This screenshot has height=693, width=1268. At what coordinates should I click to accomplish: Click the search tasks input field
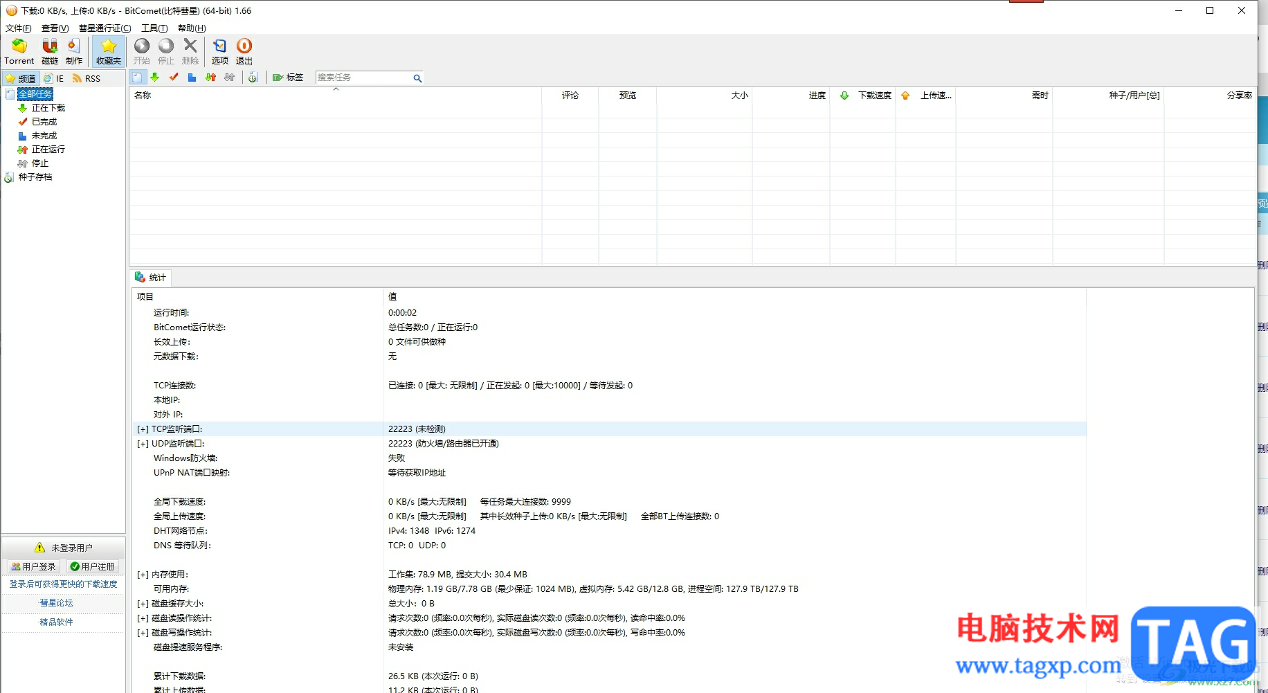click(363, 78)
